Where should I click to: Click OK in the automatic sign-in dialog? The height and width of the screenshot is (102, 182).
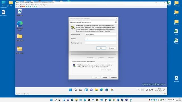(101, 48)
